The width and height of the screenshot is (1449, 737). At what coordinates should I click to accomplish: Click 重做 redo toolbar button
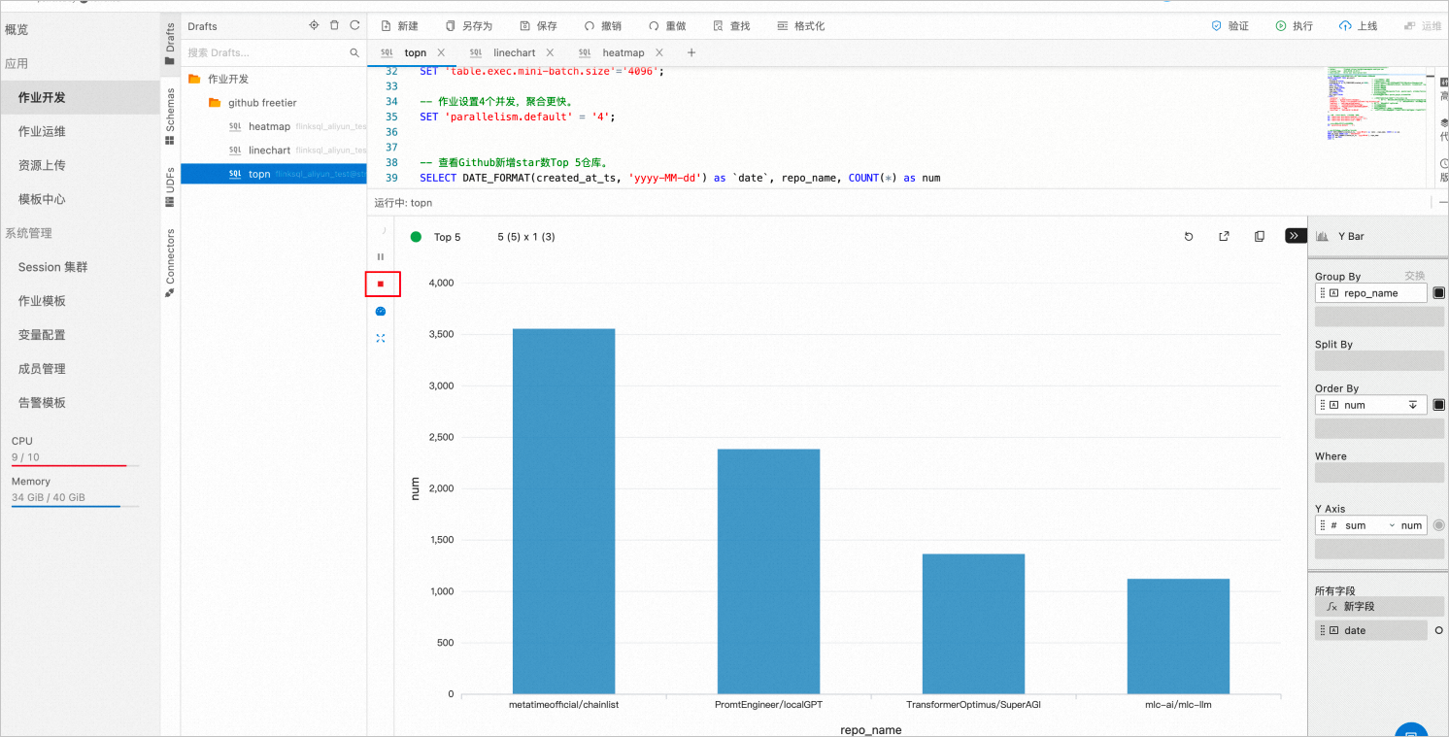coord(667,26)
